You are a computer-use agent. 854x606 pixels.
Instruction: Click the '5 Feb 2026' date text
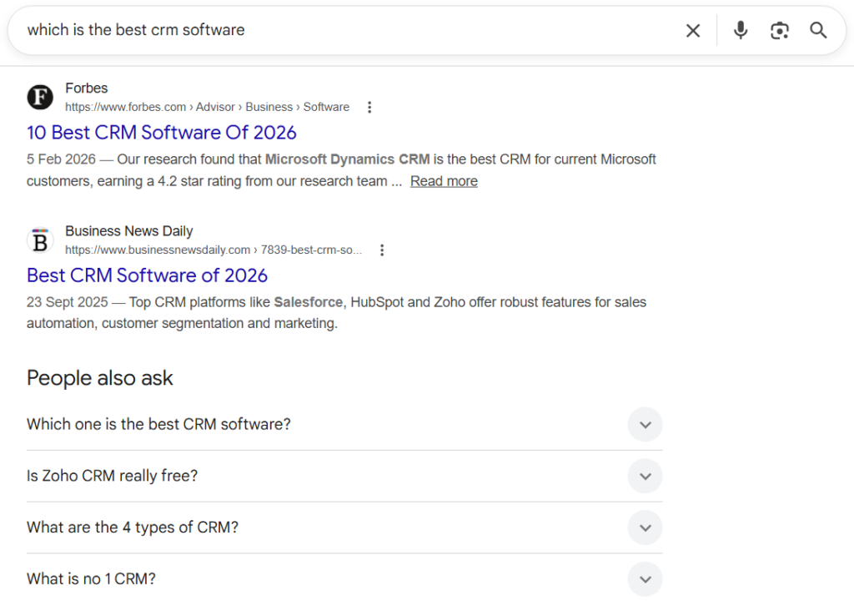61,159
